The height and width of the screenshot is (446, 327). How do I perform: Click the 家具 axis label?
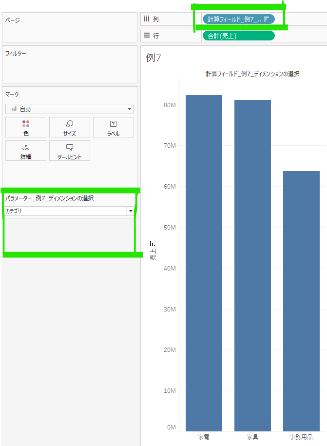(252, 437)
